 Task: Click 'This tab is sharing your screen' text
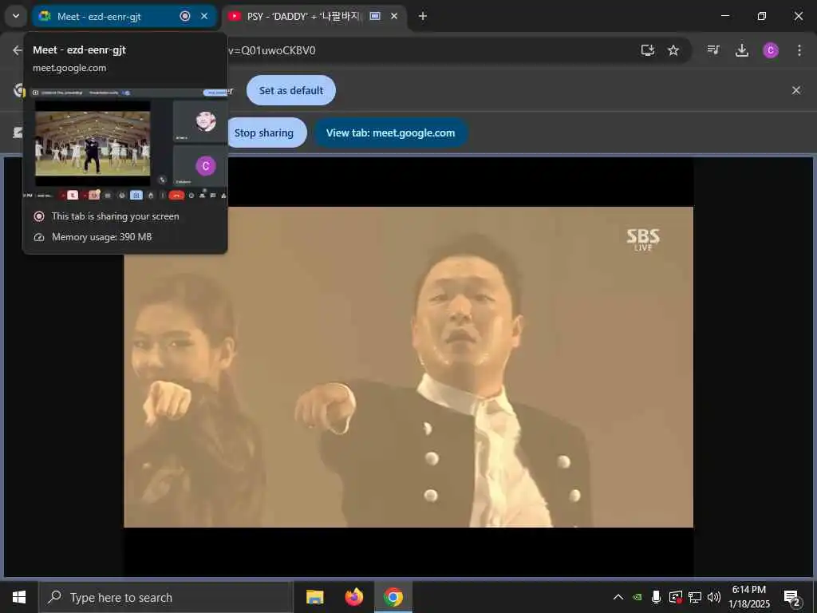coord(115,216)
